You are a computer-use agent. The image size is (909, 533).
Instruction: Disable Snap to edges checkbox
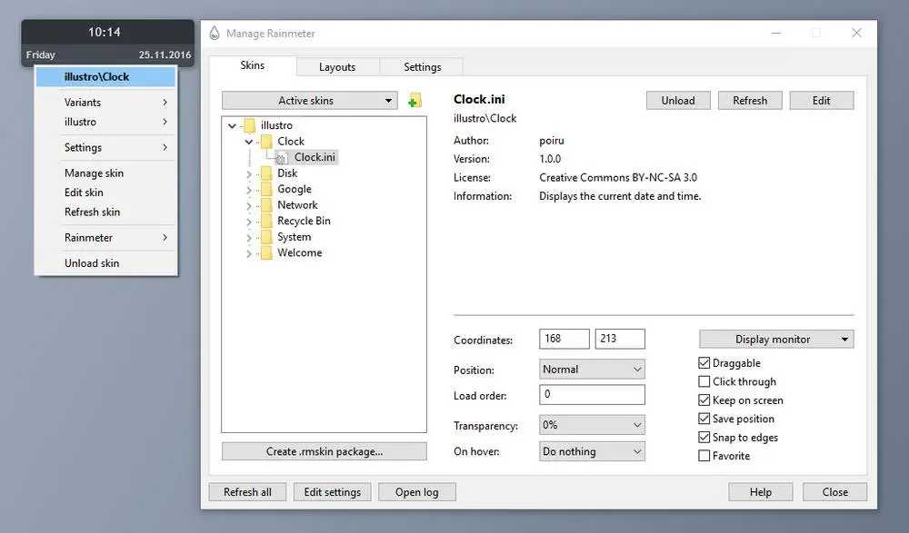(704, 438)
